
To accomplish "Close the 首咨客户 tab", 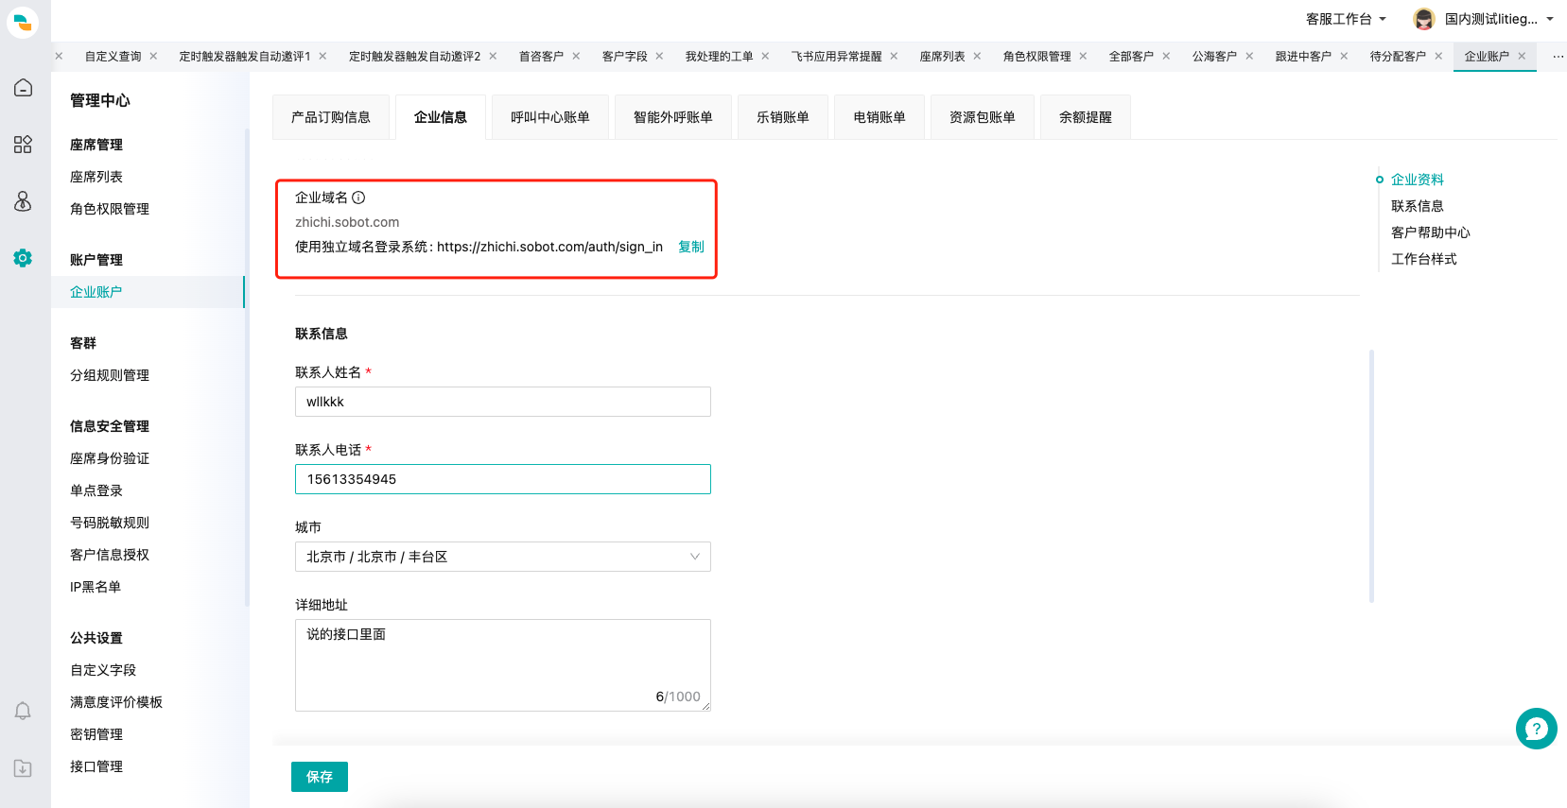I will point(576,57).
